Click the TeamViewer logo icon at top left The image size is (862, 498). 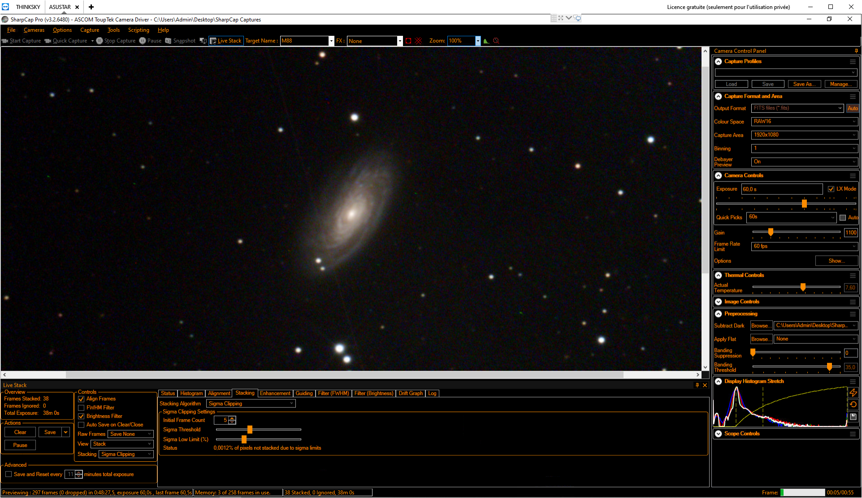point(5,7)
